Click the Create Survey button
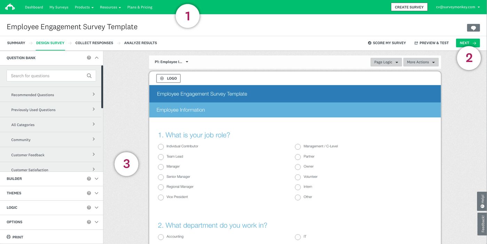The height and width of the screenshot is (244, 487). tap(409, 7)
